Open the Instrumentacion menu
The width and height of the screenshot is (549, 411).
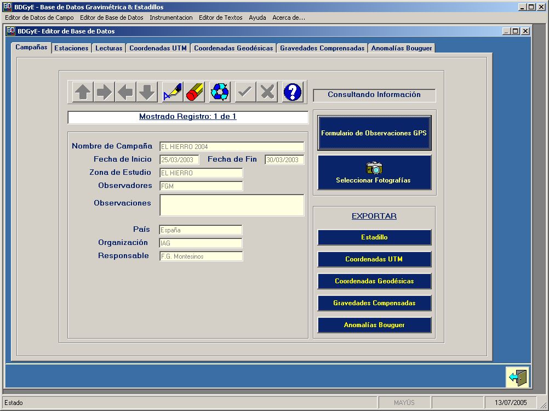pyautogui.click(x=171, y=18)
